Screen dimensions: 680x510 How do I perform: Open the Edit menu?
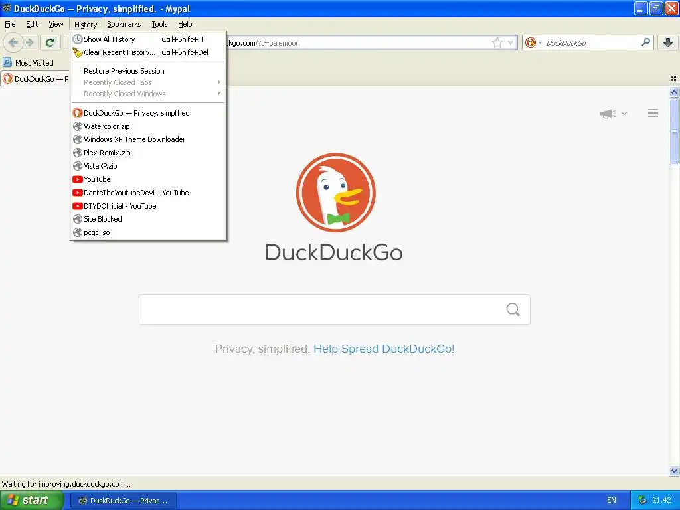point(32,24)
